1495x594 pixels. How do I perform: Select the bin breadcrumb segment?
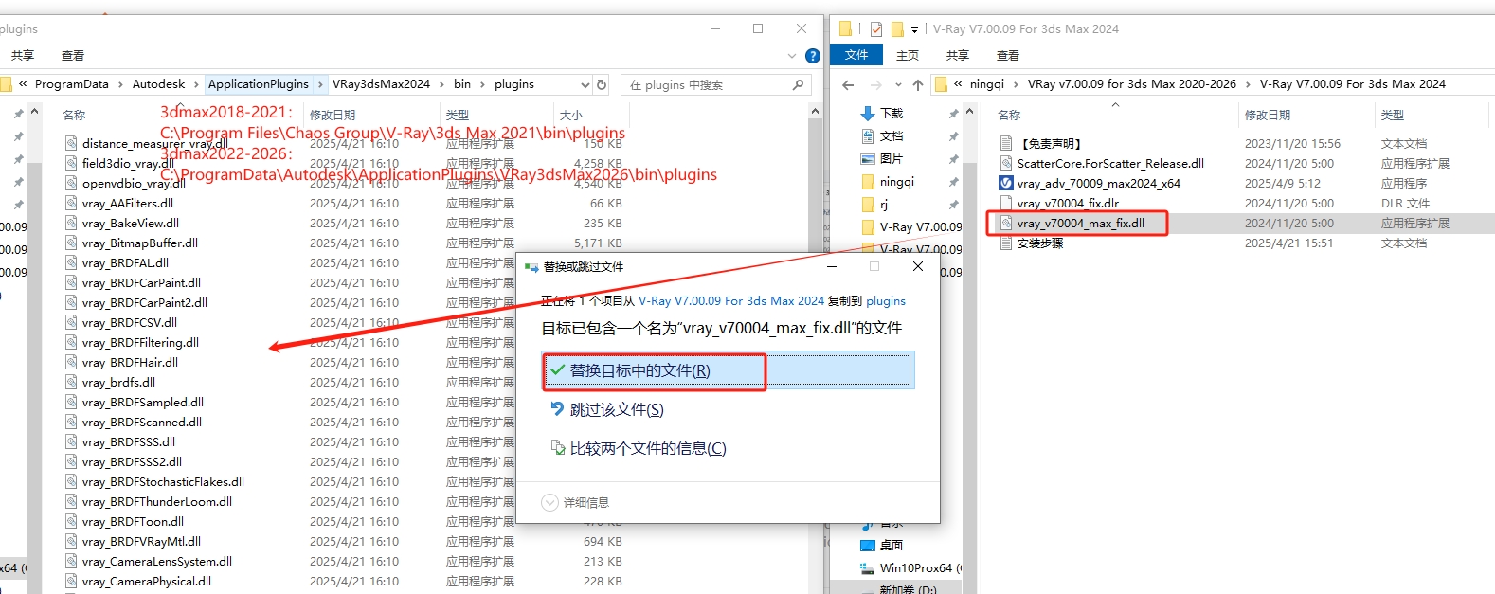462,84
